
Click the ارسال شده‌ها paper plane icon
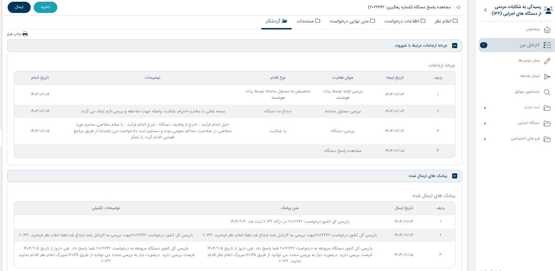547,76
